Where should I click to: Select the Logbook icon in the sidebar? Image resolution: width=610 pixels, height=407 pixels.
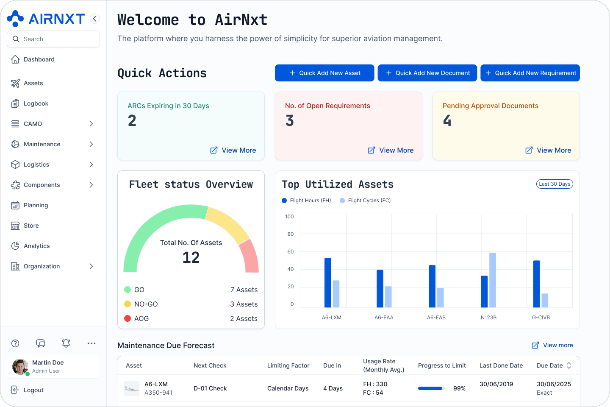coord(15,103)
